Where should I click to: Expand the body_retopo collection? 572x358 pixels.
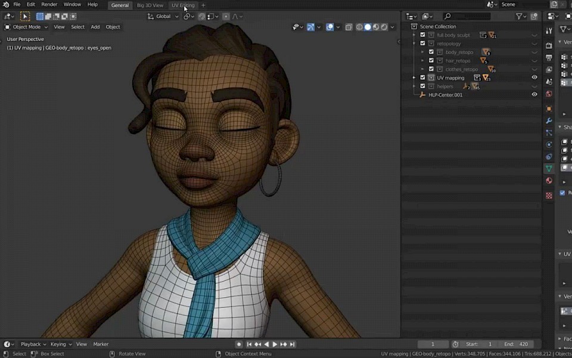(x=422, y=53)
